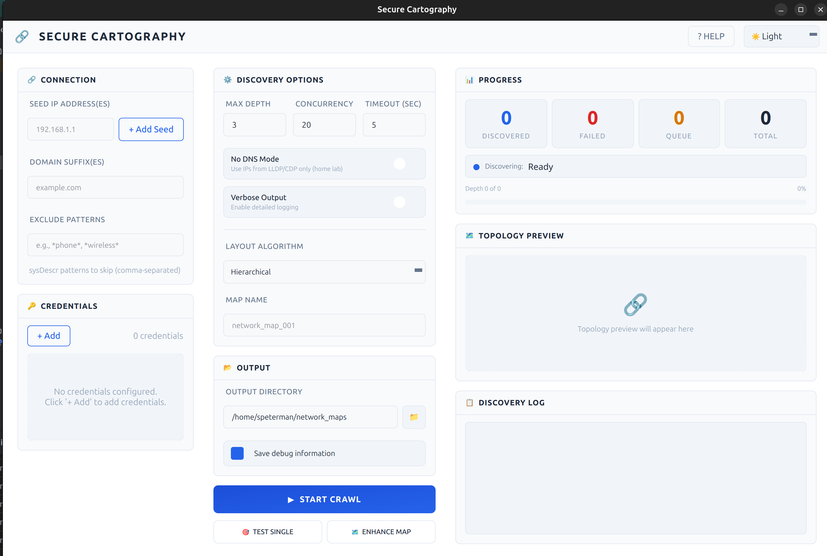The image size is (827, 556).
Task: Click the Help button
Action: pos(711,36)
